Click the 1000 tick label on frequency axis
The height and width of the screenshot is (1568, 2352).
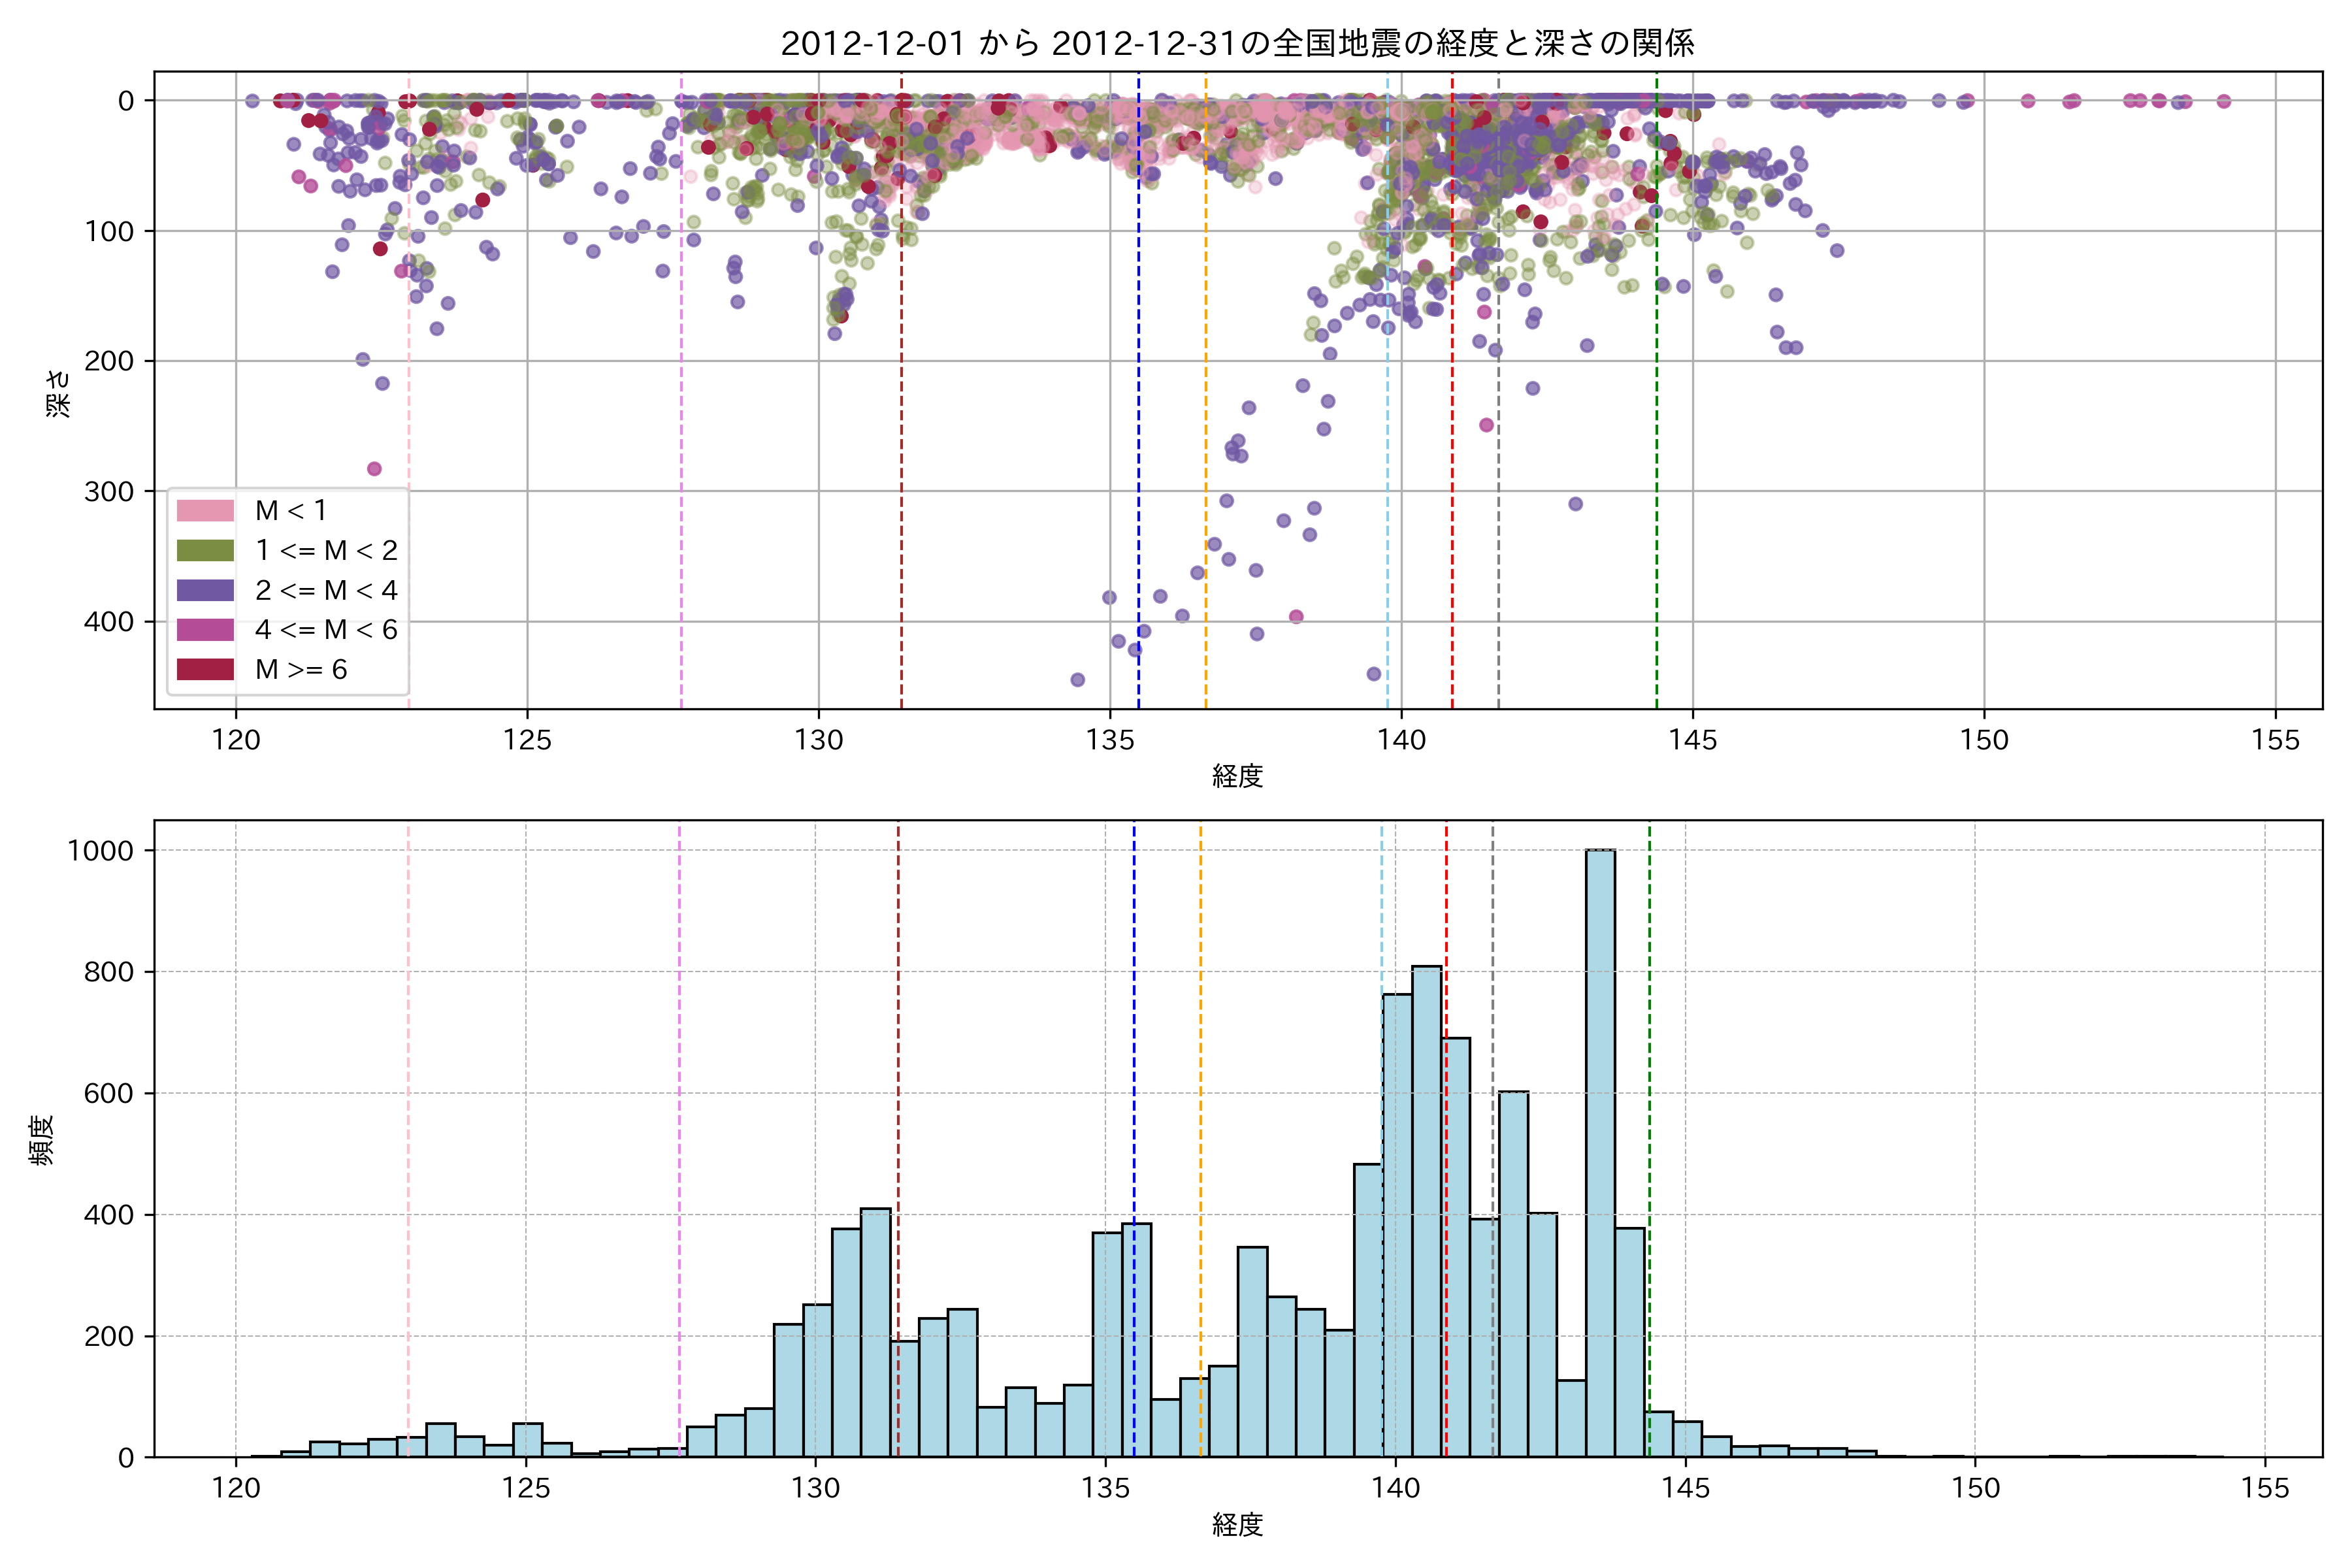(x=100, y=851)
